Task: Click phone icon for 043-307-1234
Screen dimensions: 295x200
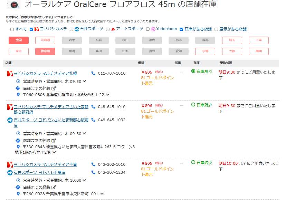Action: tap(93, 172)
